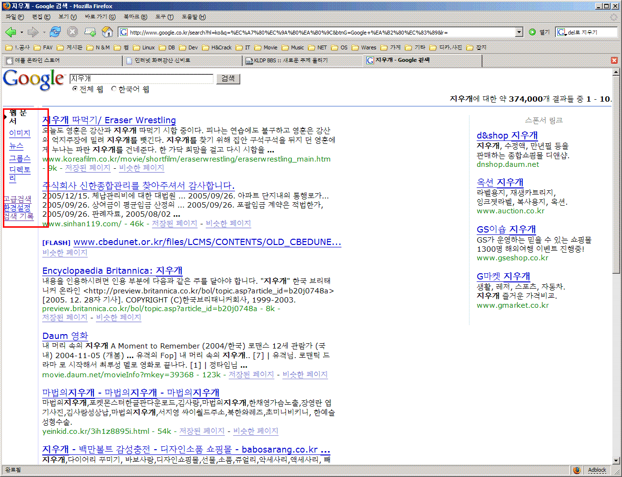Image resolution: width=622 pixels, height=477 pixels.
Task: Click the '검색' search button
Action: click(228, 79)
